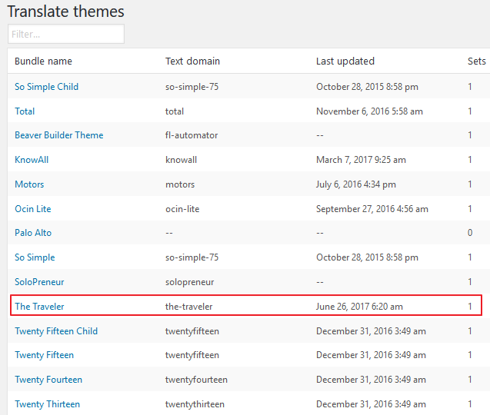Image resolution: width=490 pixels, height=415 pixels.
Task: Open The Traveler theme bundle
Action: point(39,307)
